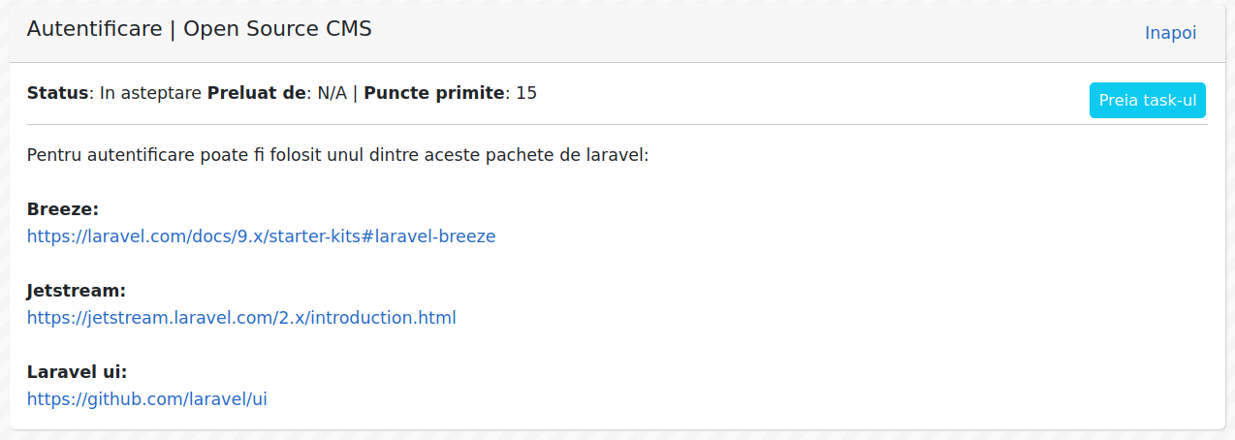The height and width of the screenshot is (440, 1235).
Task: Select the bold Status label
Action: point(57,93)
